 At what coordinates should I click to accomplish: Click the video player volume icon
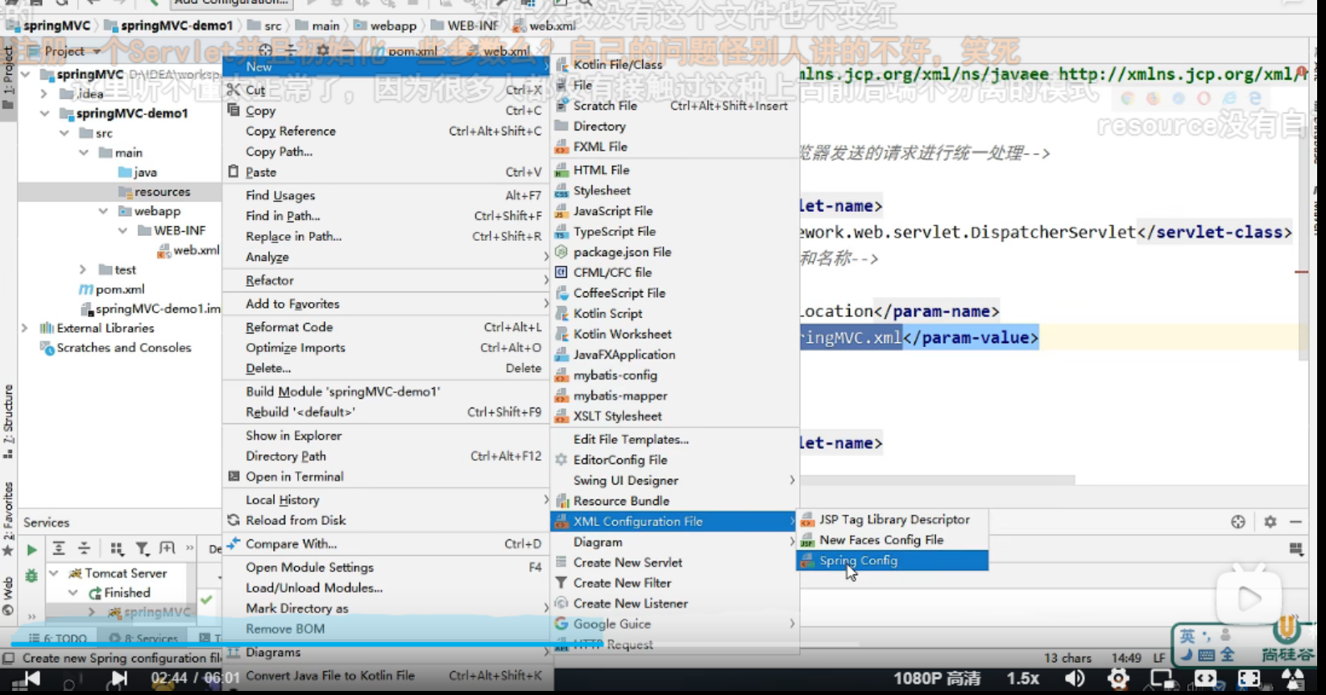pos(1075,678)
